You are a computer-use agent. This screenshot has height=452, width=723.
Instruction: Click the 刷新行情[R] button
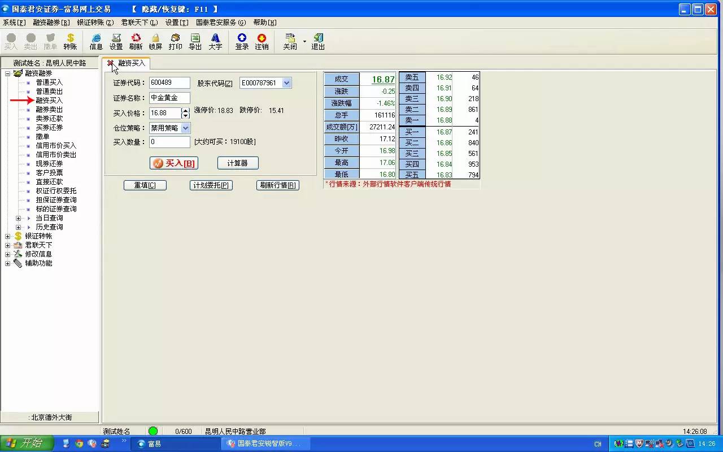278,185
